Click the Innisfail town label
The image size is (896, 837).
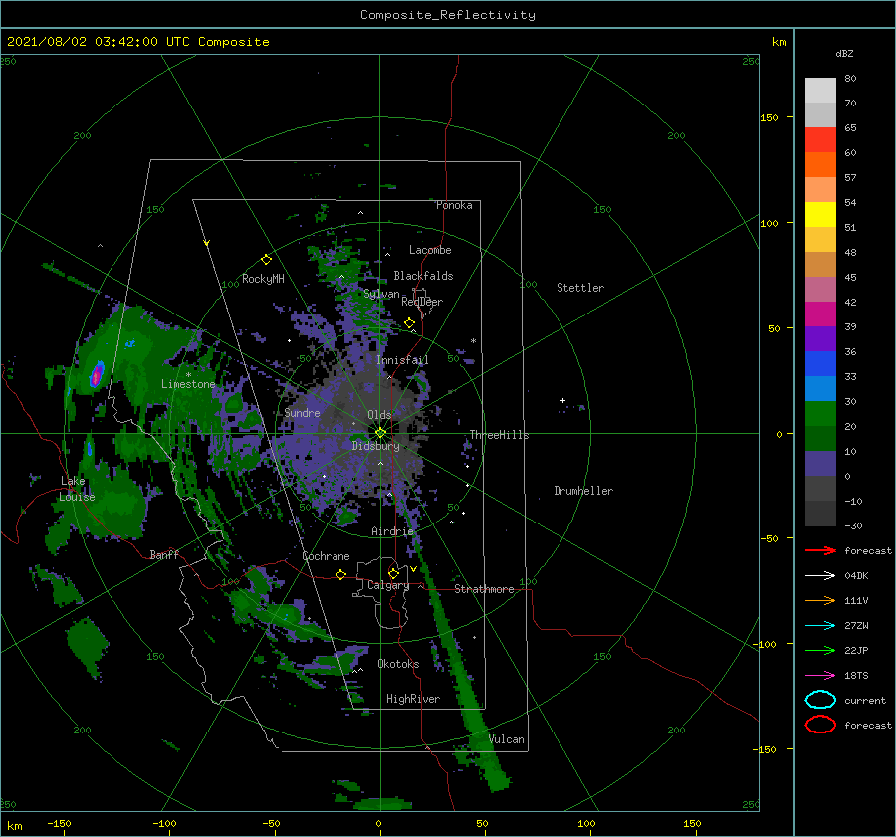point(402,360)
